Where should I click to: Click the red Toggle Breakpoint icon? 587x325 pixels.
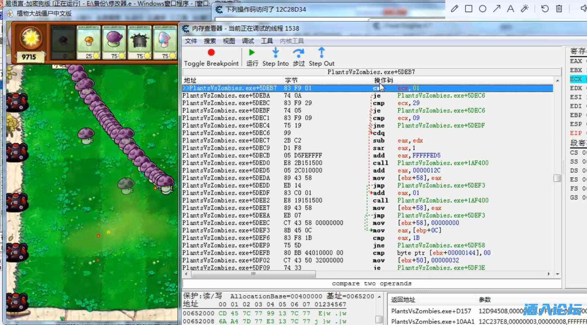click(x=211, y=53)
